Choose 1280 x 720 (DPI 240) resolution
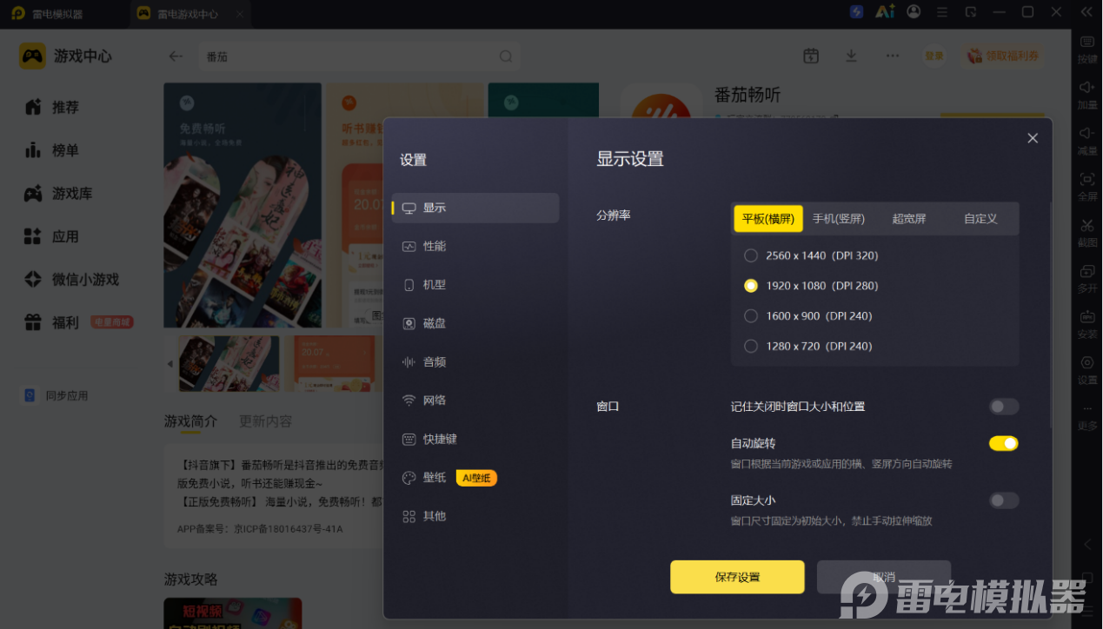 808,346
